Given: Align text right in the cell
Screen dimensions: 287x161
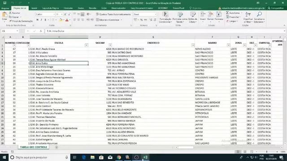Looking at the screenshot, I should (x=83, y=20).
